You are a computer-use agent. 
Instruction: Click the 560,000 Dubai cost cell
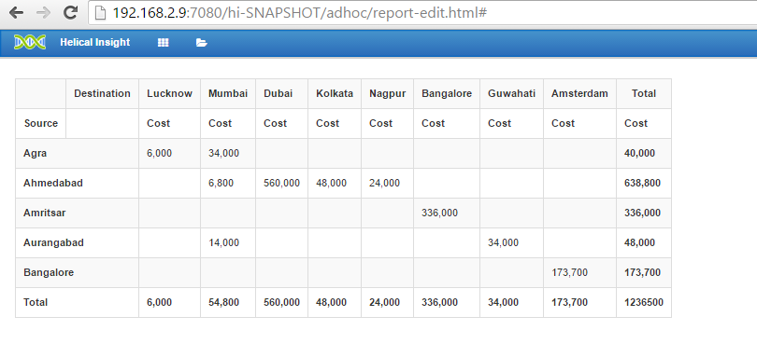click(281, 183)
